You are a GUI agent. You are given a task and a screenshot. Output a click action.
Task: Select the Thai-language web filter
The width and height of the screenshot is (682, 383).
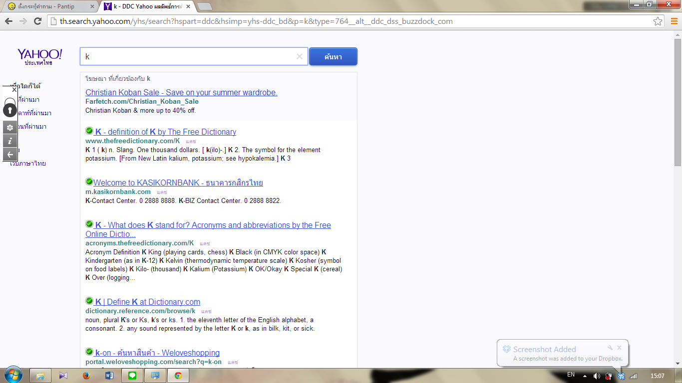(x=28, y=163)
